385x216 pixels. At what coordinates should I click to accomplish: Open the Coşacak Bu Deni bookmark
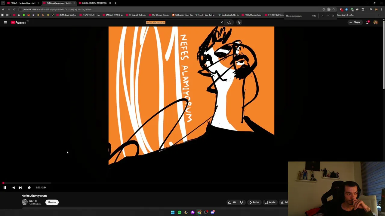click(x=136, y=15)
